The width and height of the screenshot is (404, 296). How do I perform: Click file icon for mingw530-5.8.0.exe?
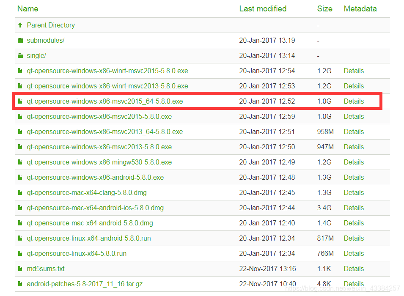pos(20,162)
